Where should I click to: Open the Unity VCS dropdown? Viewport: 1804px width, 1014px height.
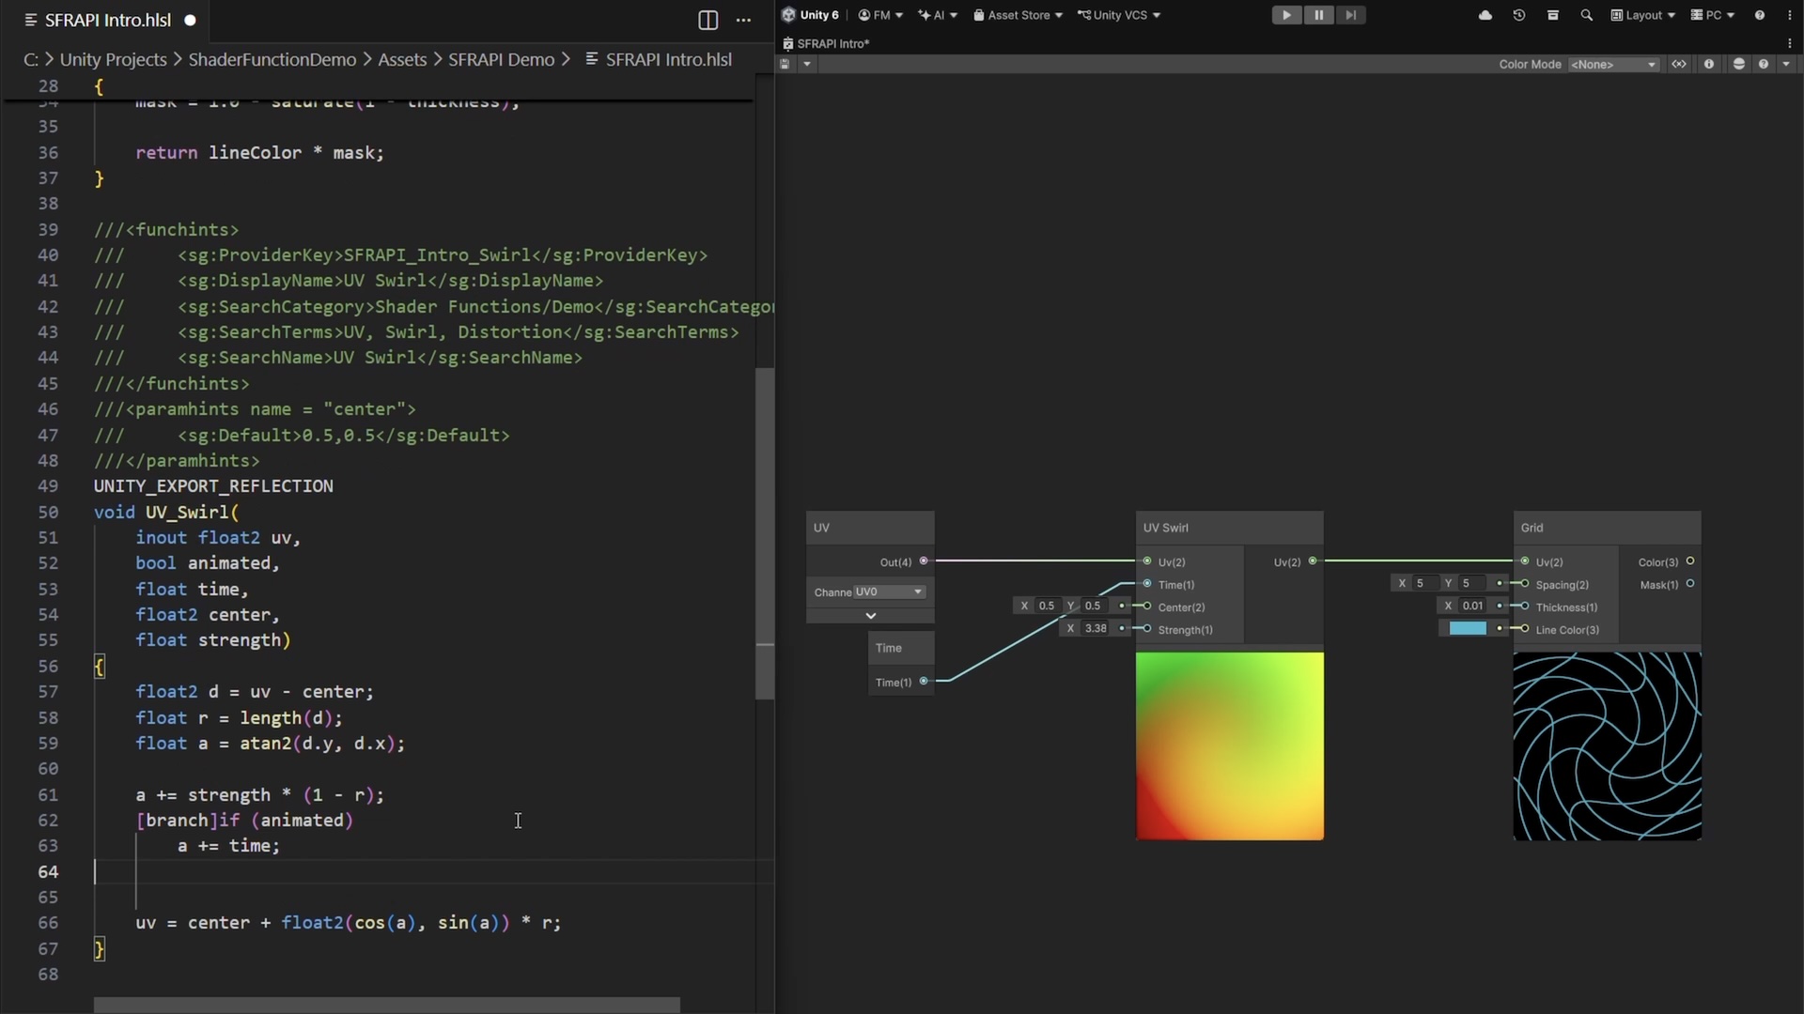(x=1118, y=15)
